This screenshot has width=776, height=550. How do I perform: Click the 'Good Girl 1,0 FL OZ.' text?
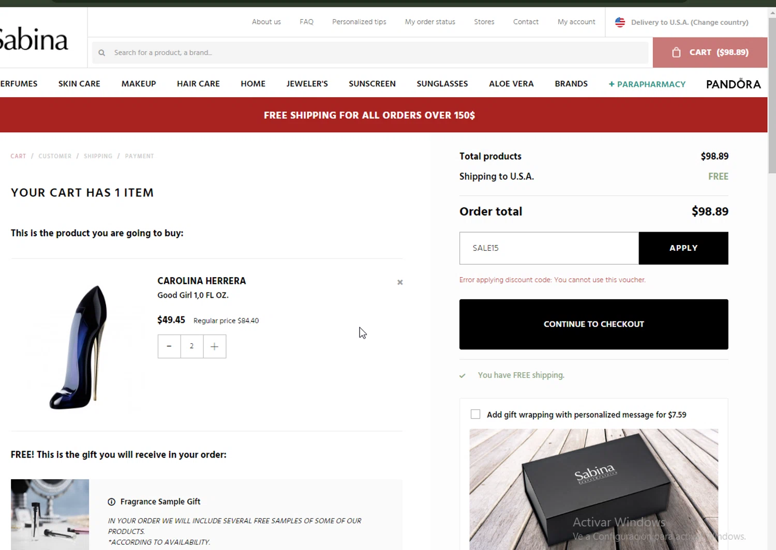pos(193,295)
